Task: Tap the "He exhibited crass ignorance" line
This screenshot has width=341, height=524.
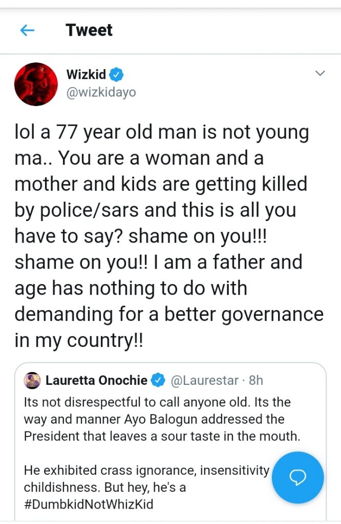Action: pyautogui.click(x=146, y=470)
